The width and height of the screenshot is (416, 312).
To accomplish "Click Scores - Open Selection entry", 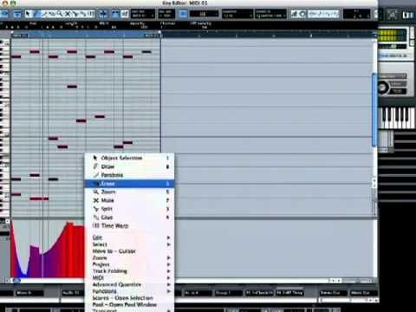I will tap(129, 298).
